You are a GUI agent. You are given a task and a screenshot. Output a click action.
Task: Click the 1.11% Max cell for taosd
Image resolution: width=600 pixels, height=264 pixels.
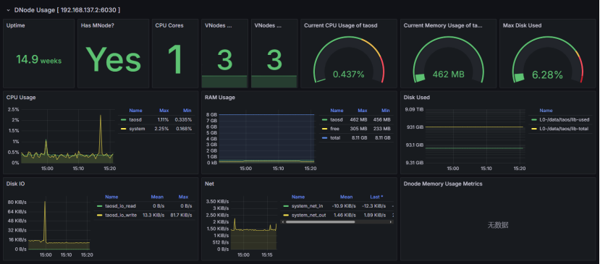[x=163, y=119]
